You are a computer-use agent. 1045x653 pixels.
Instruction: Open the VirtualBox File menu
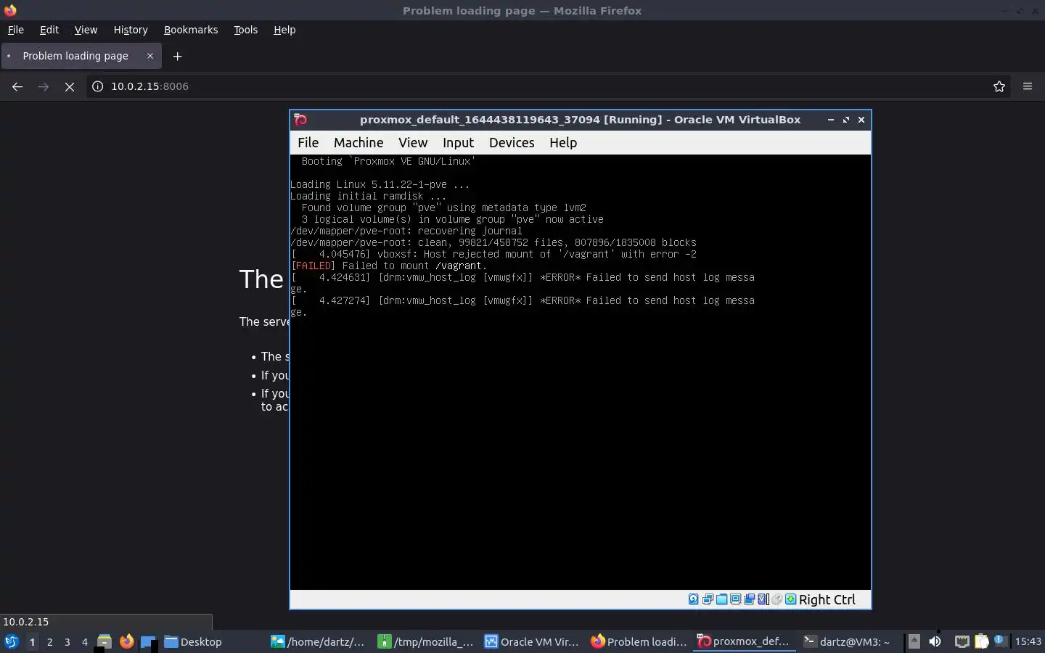point(308,142)
